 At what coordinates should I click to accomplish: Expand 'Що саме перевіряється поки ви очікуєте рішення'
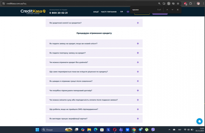pyautogui.click(x=94, y=72)
